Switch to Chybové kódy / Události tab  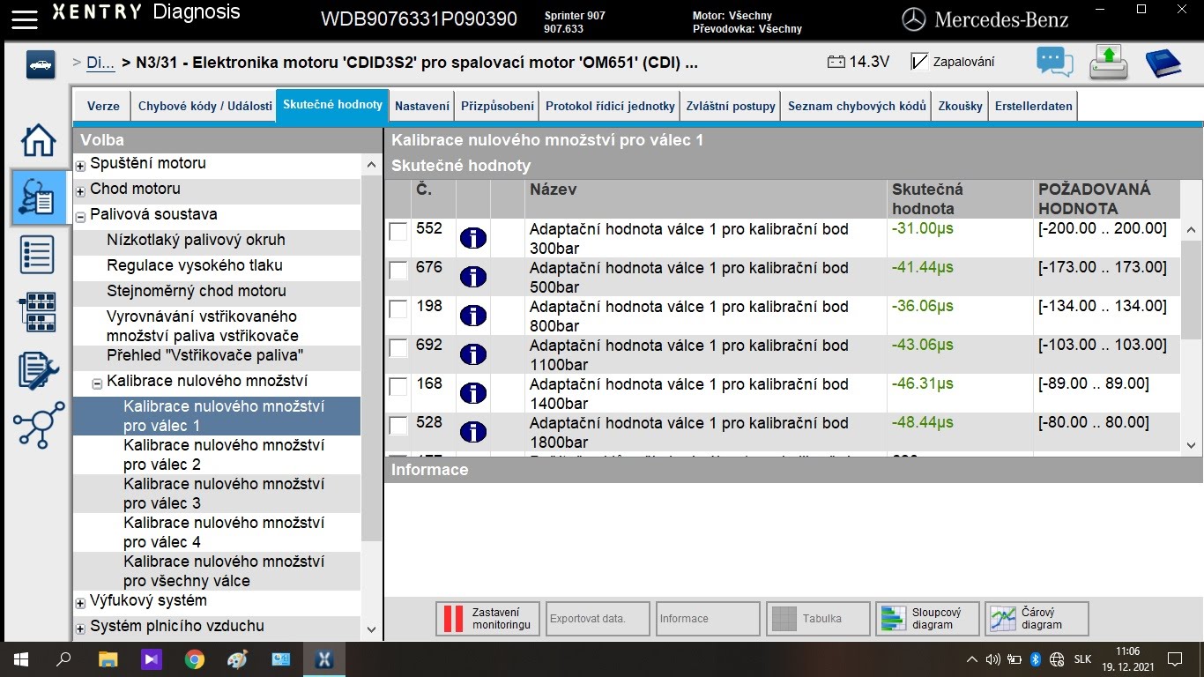pyautogui.click(x=204, y=106)
